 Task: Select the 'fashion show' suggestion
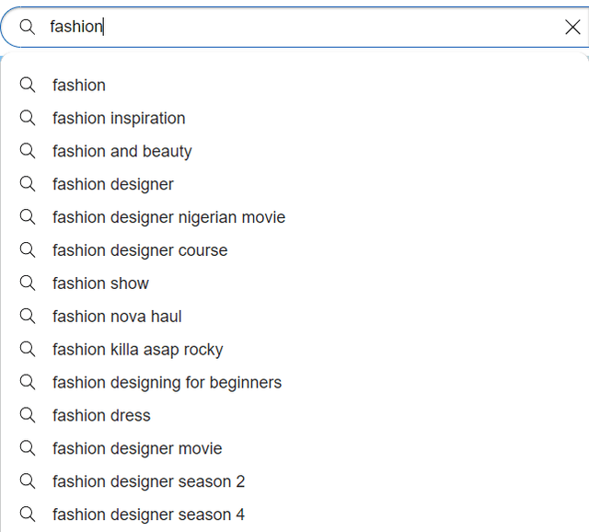(100, 283)
